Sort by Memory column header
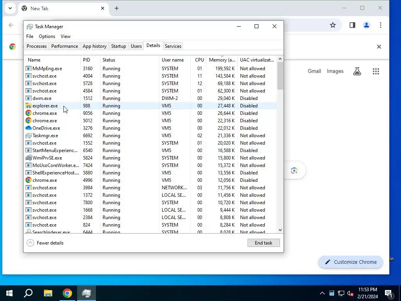 tap(222, 60)
